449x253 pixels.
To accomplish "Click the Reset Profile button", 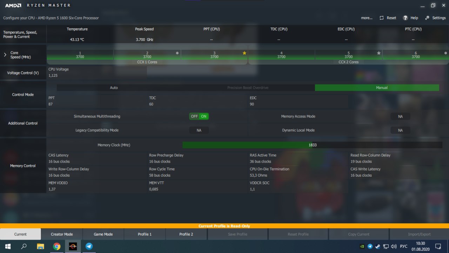I will [298, 234].
